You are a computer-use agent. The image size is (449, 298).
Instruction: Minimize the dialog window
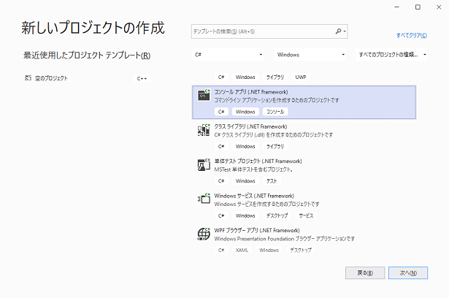click(396, 7)
